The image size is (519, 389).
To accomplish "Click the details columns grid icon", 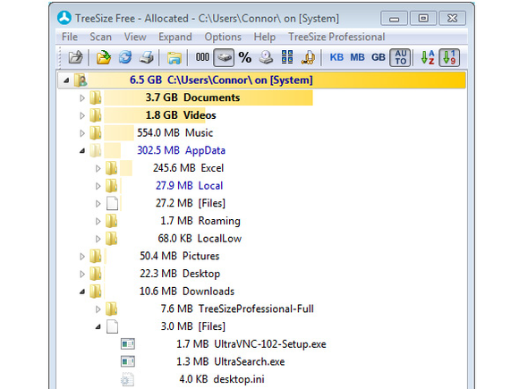I will click(x=287, y=57).
